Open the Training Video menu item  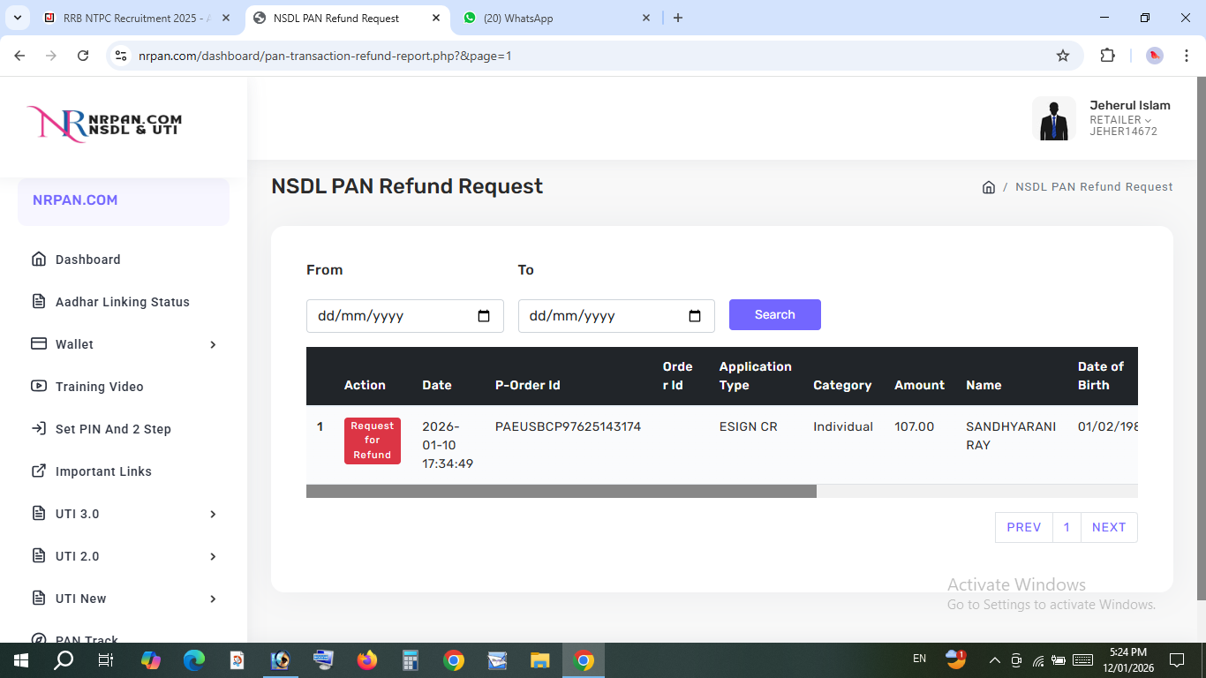coord(99,387)
